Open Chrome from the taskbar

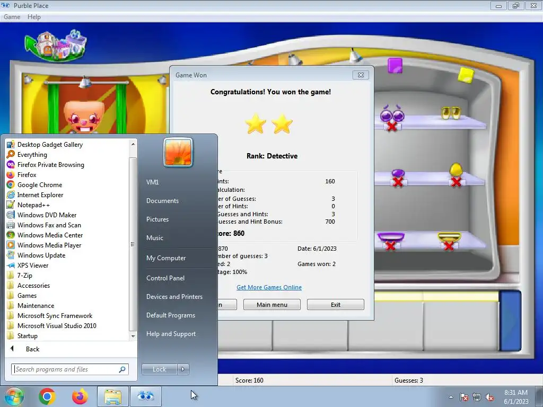(47, 396)
